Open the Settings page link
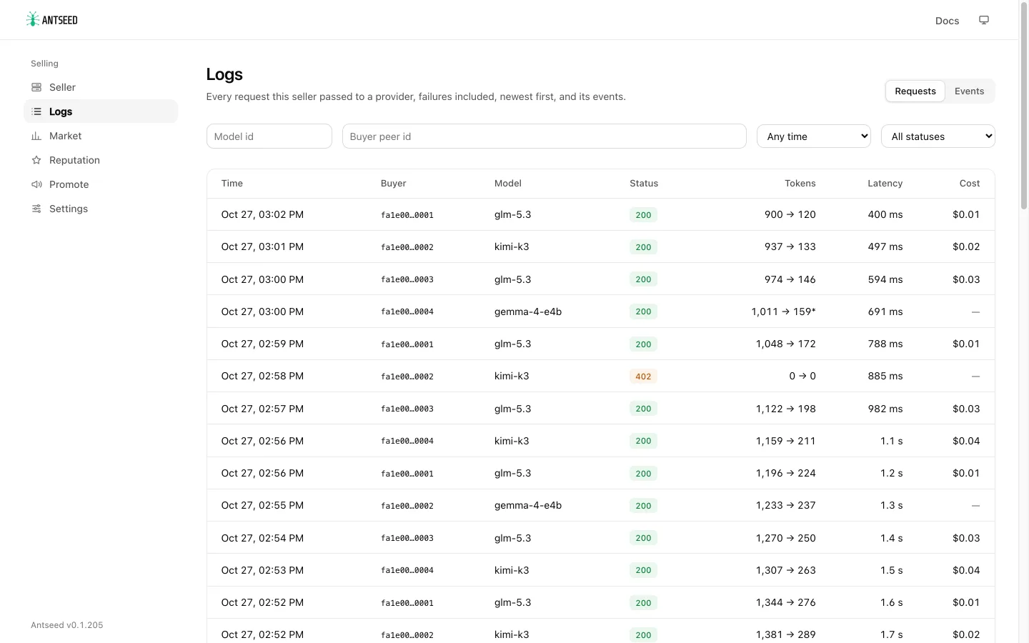The height and width of the screenshot is (643, 1029). coord(101,209)
